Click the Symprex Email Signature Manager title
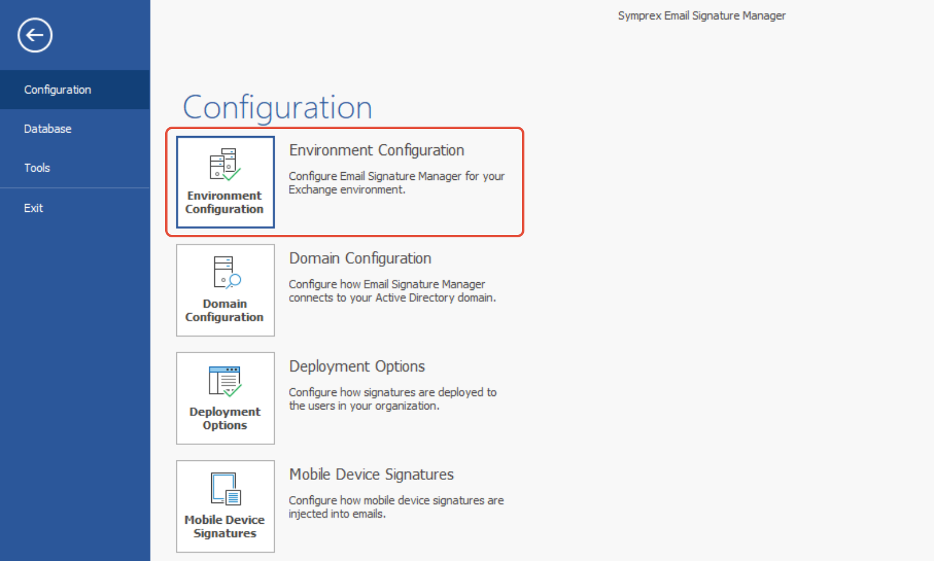 [x=702, y=15]
